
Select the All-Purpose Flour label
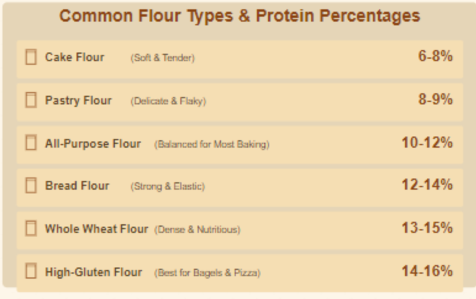(93, 143)
